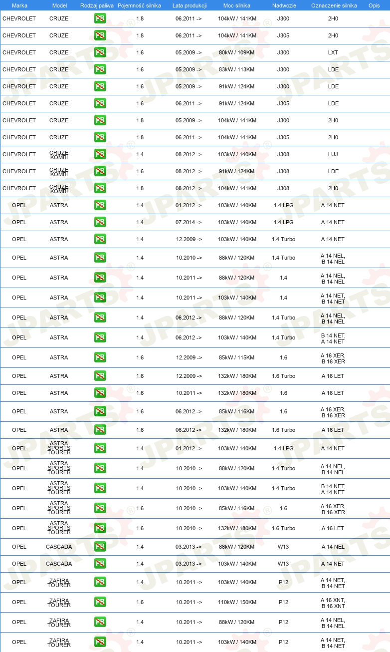Click J308 body cell in the LUJ row

tap(284, 154)
